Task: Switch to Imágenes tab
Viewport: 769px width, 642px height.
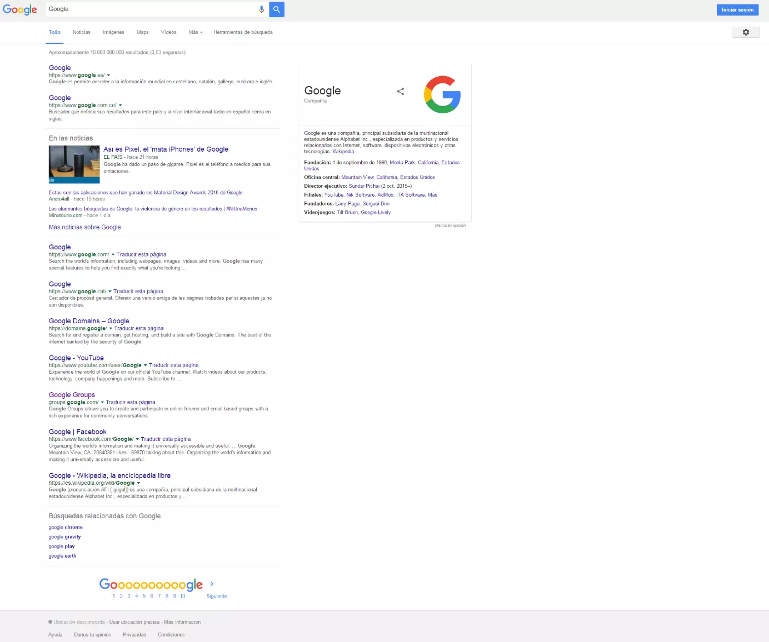Action: (x=113, y=32)
